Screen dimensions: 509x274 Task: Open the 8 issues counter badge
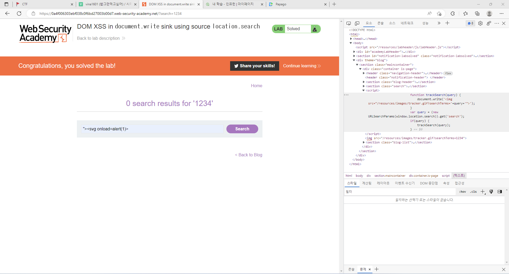[471, 23]
